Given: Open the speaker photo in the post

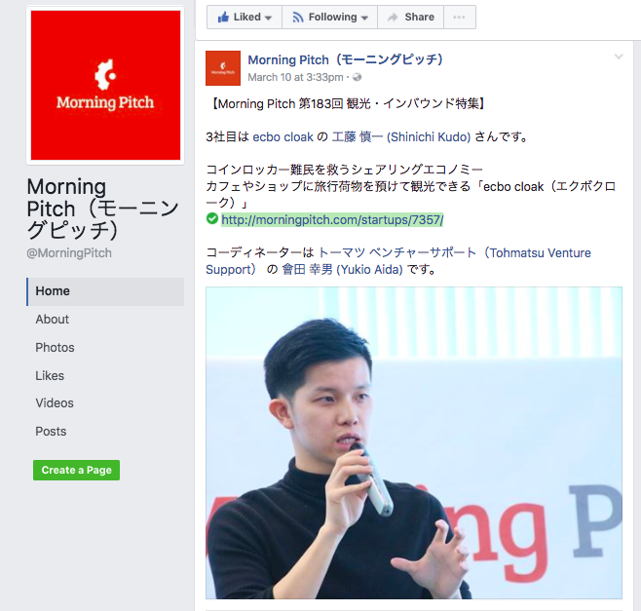Looking at the screenshot, I should (414, 443).
